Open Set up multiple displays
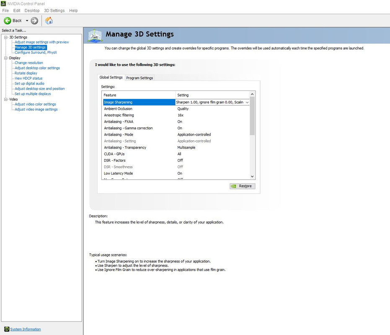 33,94
